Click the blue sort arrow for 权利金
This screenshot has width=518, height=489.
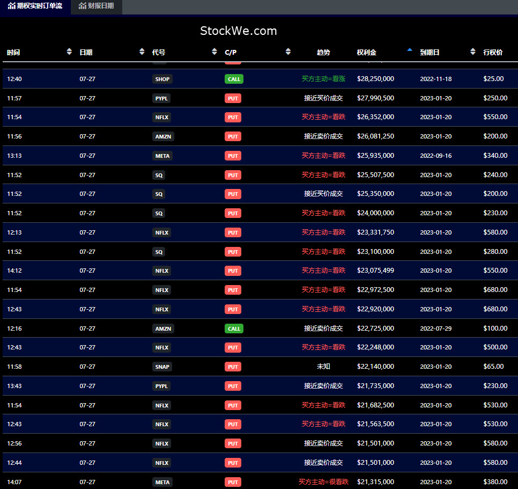(410, 50)
